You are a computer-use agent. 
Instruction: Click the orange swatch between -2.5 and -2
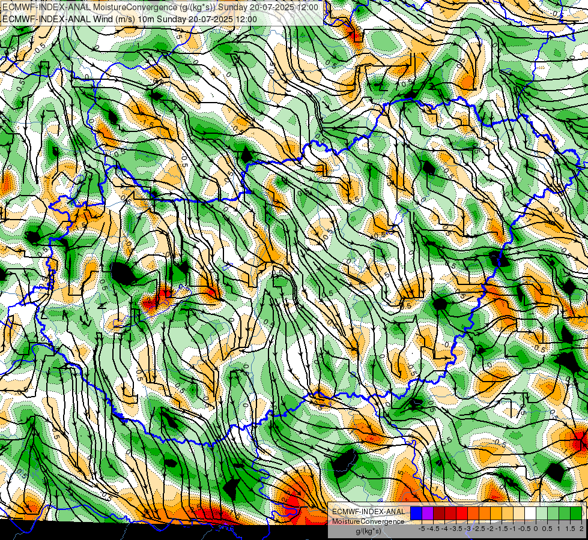click(x=485, y=513)
